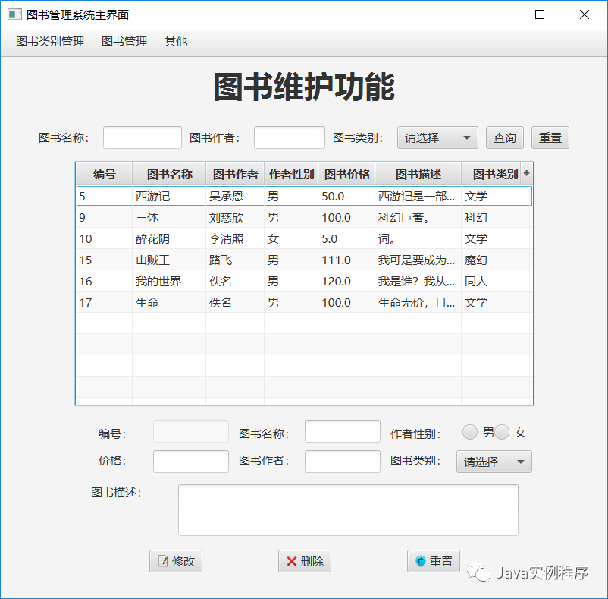Maximize the 图书管理系统主界面 window
Viewport: 608px width, 599px height.
540,14
